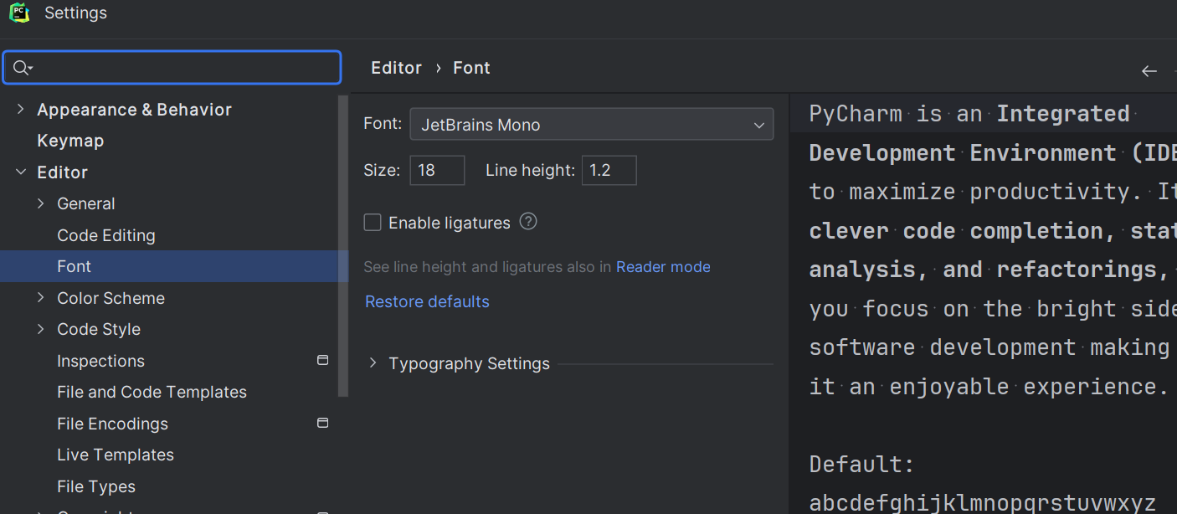Open File and Code Templates page
Screen dimensions: 1177x514
click(x=152, y=392)
